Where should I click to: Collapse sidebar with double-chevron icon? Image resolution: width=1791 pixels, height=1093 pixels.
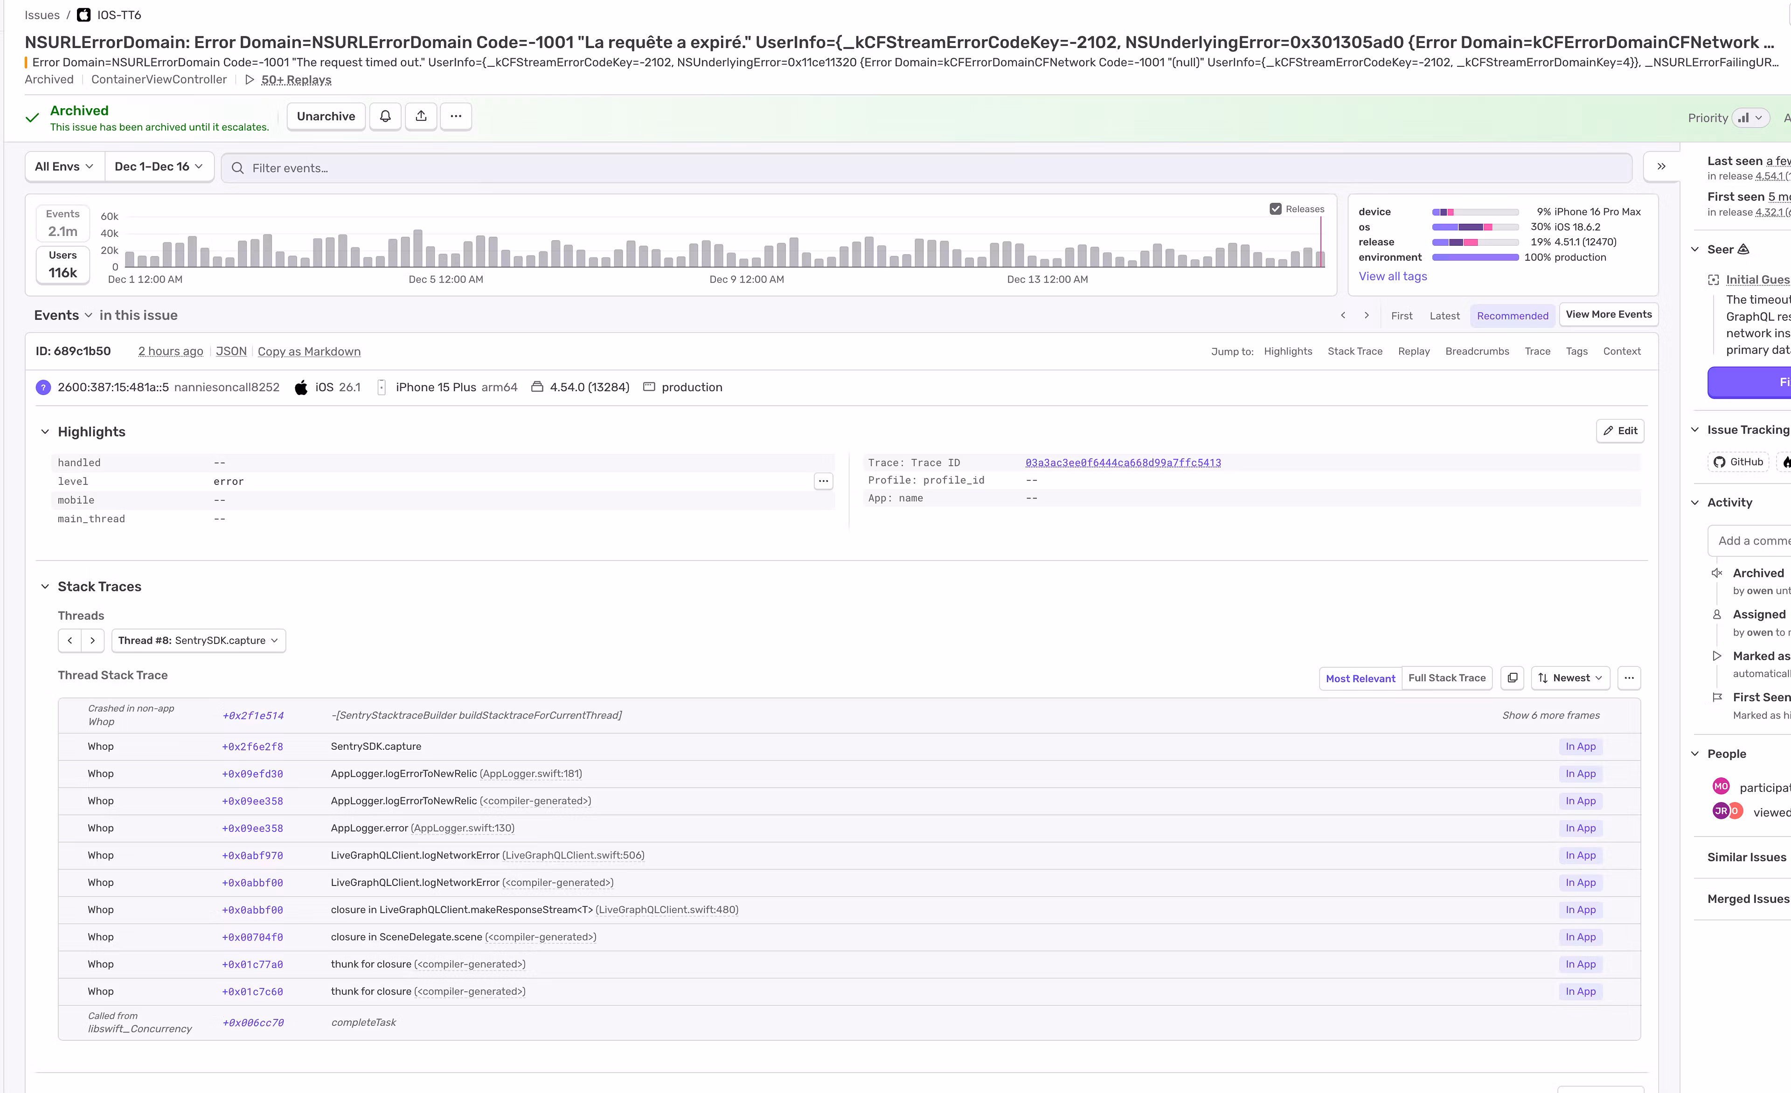click(x=1661, y=166)
